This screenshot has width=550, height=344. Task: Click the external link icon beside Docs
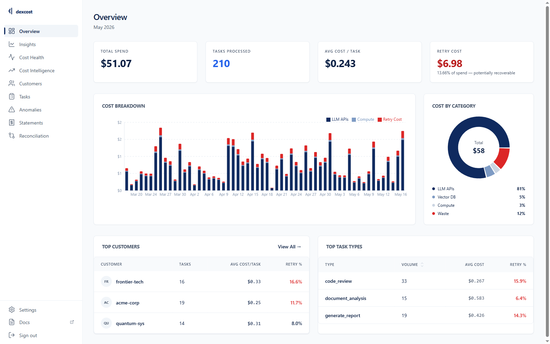[72, 322]
